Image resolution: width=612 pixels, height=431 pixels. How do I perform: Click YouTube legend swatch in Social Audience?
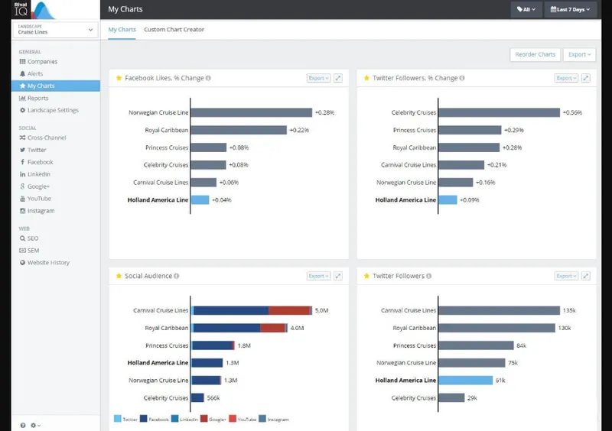click(x=233, y=419)
